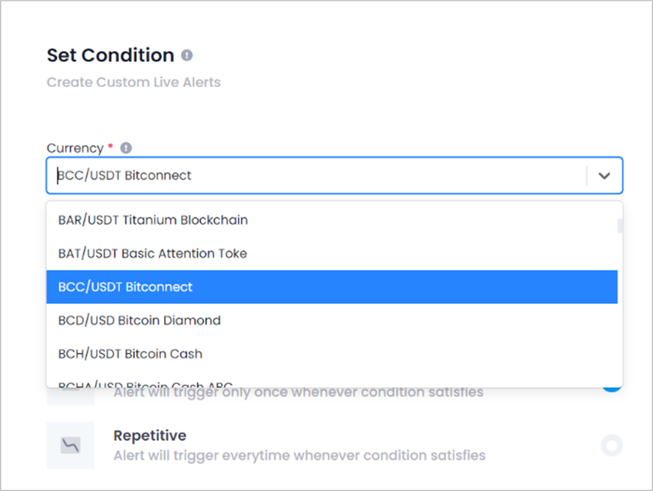Screen dimensions: 653x491
Task: Click the Create Custom Live Alerts subtitle
Action: (x=133, y=82)
